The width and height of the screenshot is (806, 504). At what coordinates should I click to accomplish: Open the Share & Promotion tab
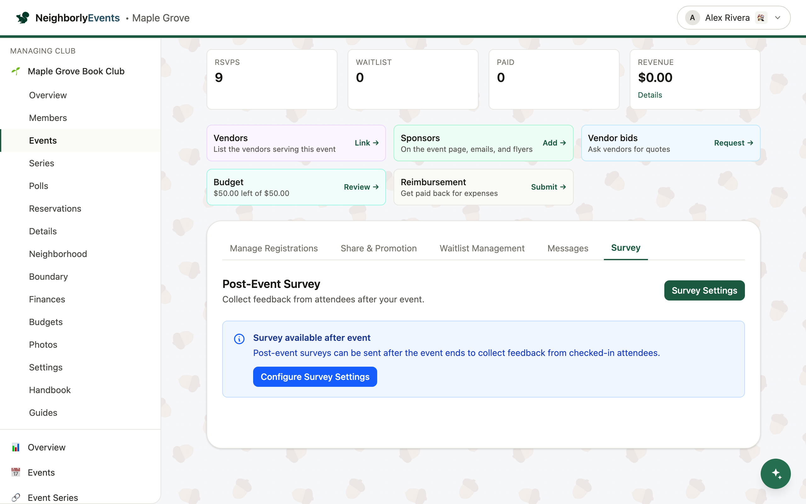point(379,248)
